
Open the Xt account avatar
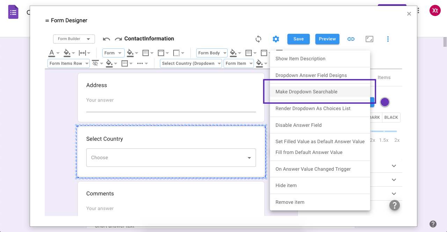pyautogui.click(x=435, y=10)
